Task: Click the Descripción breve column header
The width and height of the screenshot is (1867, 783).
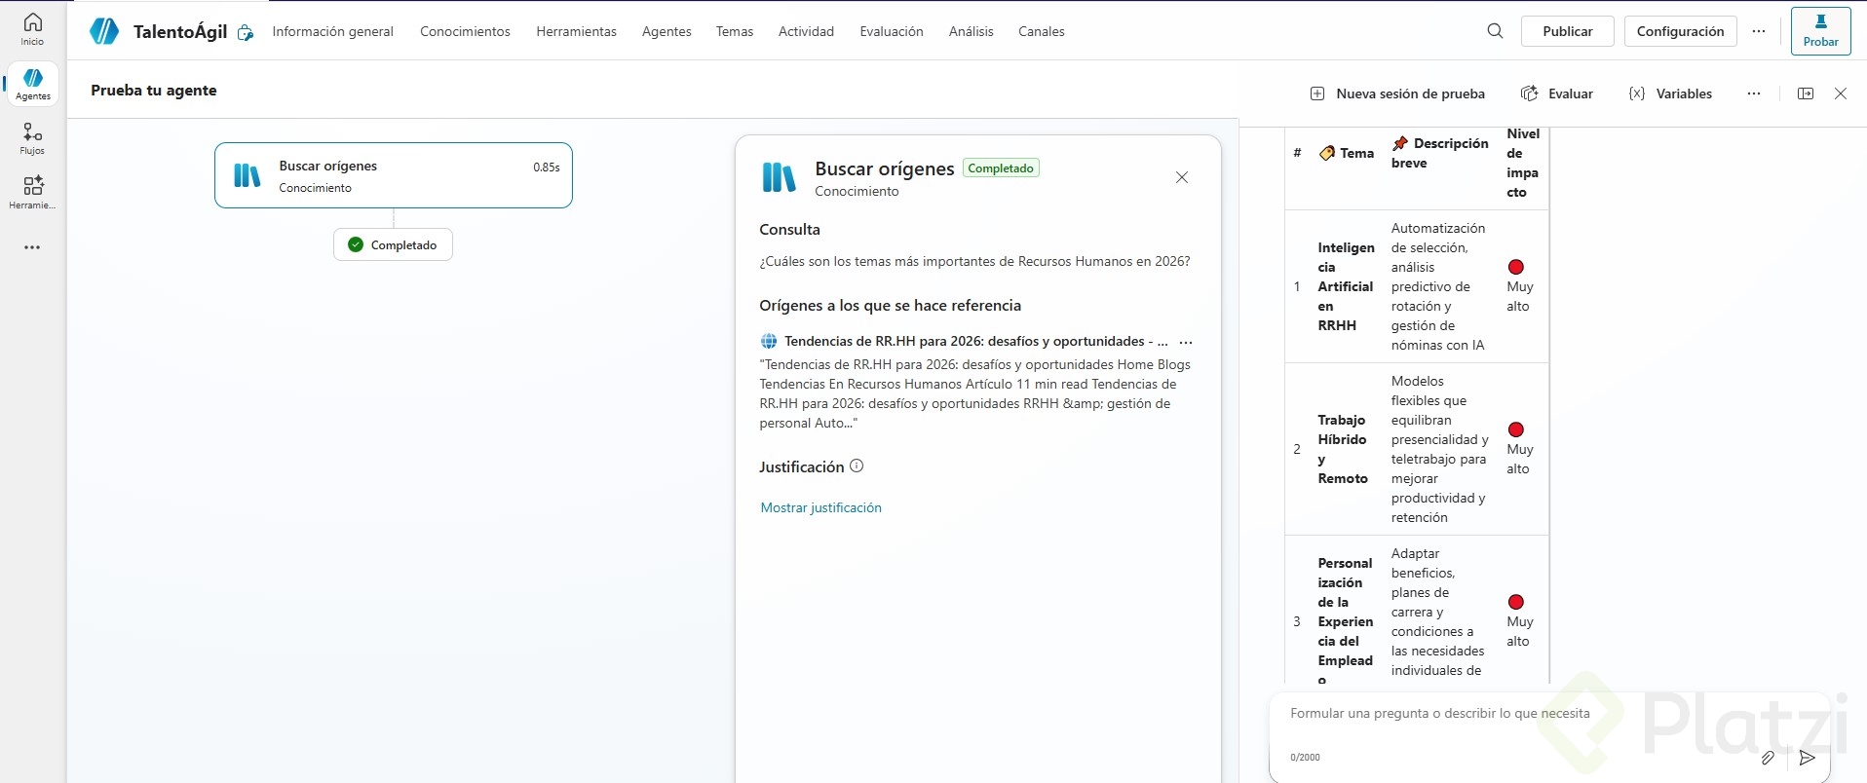Action: point(1440,153)
